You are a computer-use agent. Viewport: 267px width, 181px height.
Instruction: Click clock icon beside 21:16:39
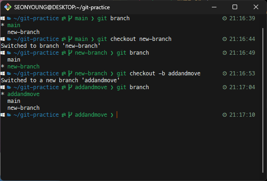225,18
